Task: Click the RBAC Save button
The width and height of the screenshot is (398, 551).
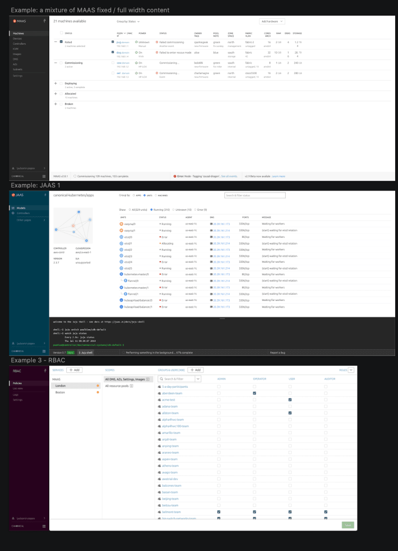Action: coord(348,525)
